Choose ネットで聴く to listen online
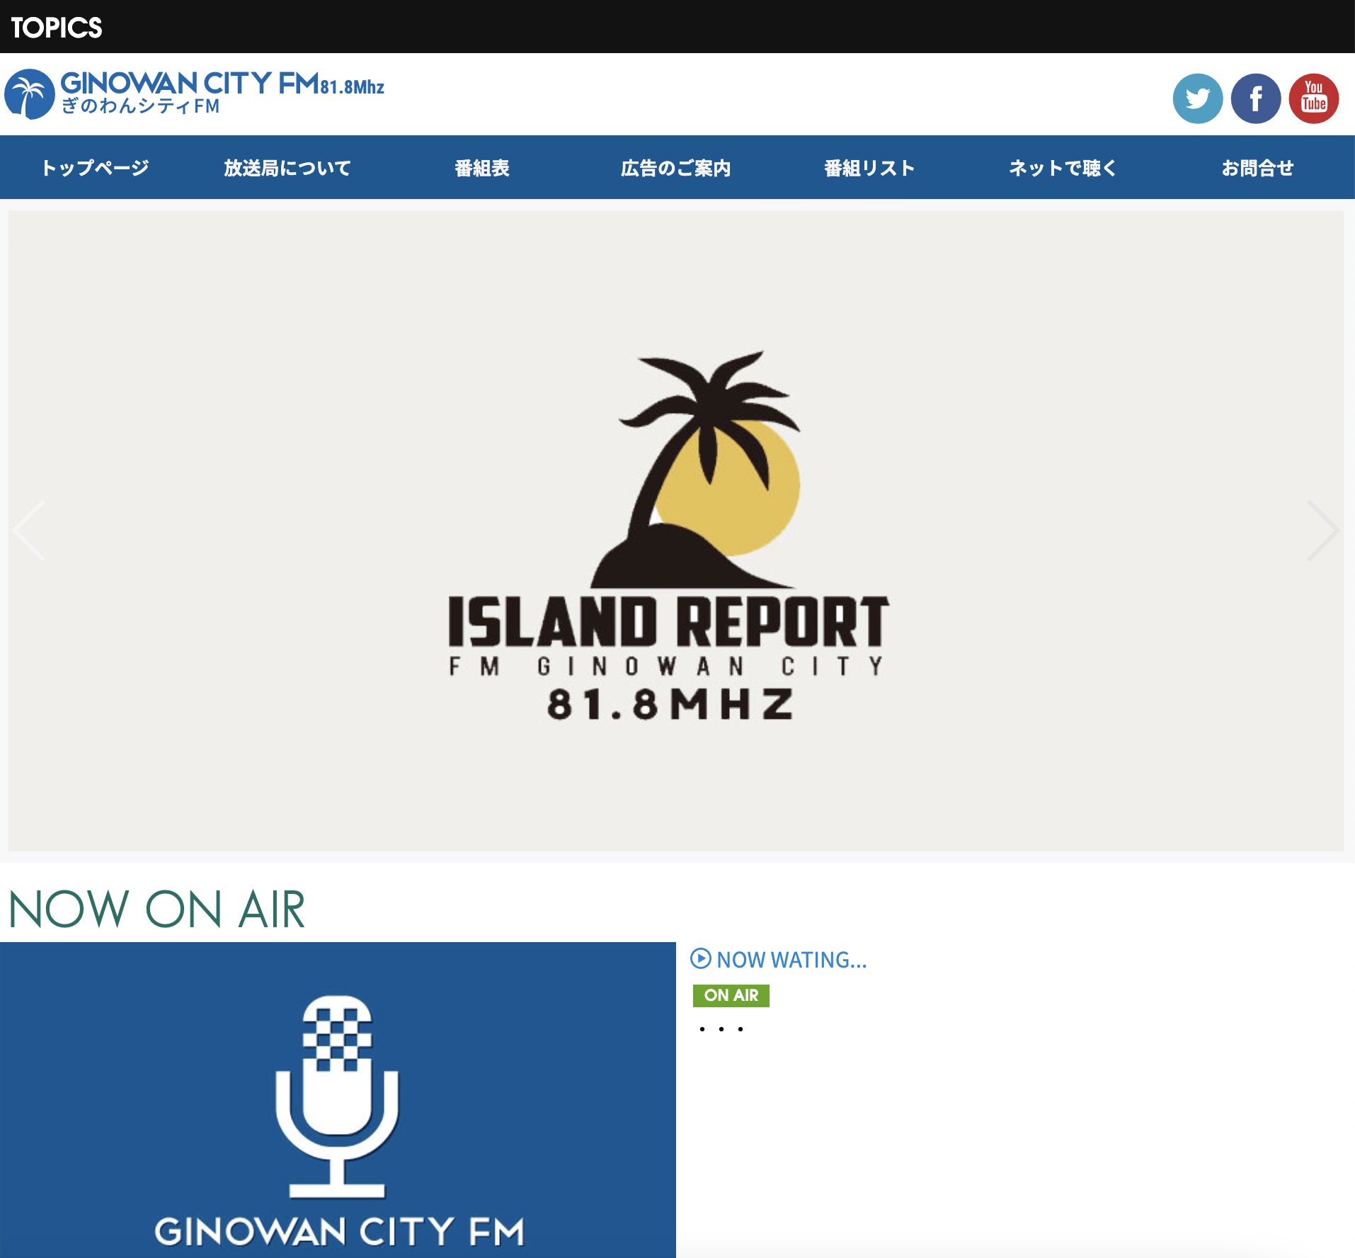The width and height of the screenshot is (1355, 1258). 1063,168
